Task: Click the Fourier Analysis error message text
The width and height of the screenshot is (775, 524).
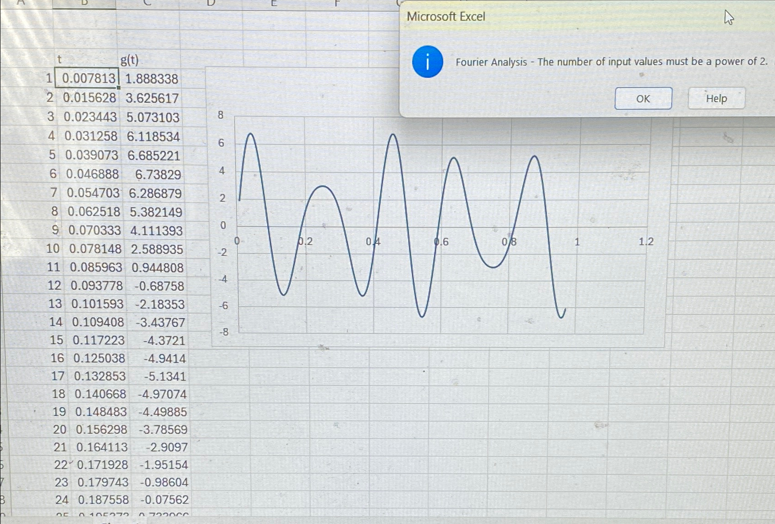Action: pyautogui.click(x=611, y=62)
